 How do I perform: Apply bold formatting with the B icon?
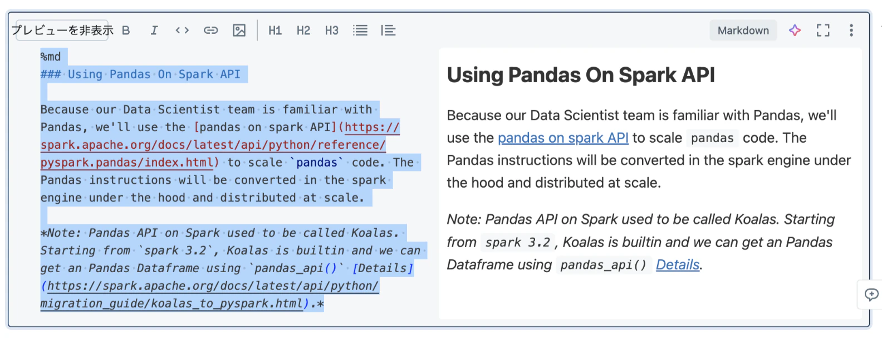[x=126, y=31]
